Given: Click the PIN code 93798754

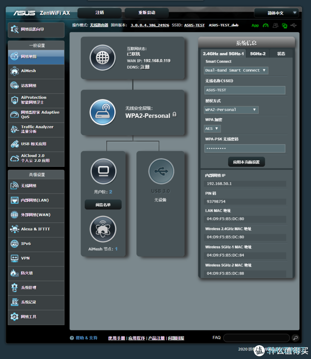Looking at the screenshot, I should [216, 201].
